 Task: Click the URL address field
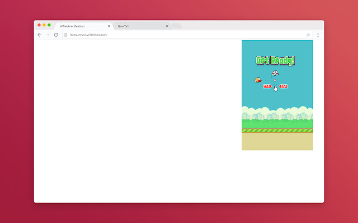(168, 35)
